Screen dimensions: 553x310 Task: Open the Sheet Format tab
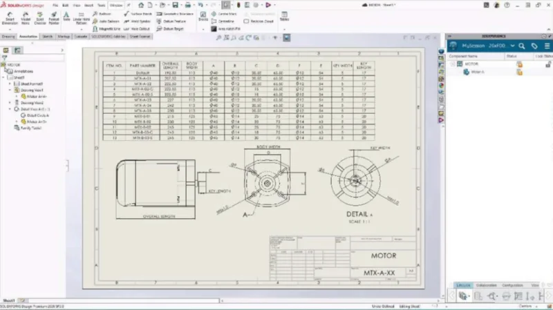(x=140, y=37)
